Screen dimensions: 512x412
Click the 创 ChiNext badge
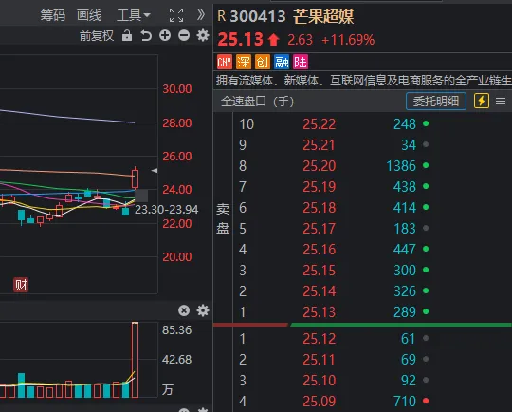pyautogui.click(x=263, y=62)
